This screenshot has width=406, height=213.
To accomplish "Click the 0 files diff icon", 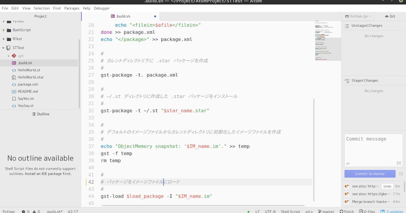I will tap(360, 211).
